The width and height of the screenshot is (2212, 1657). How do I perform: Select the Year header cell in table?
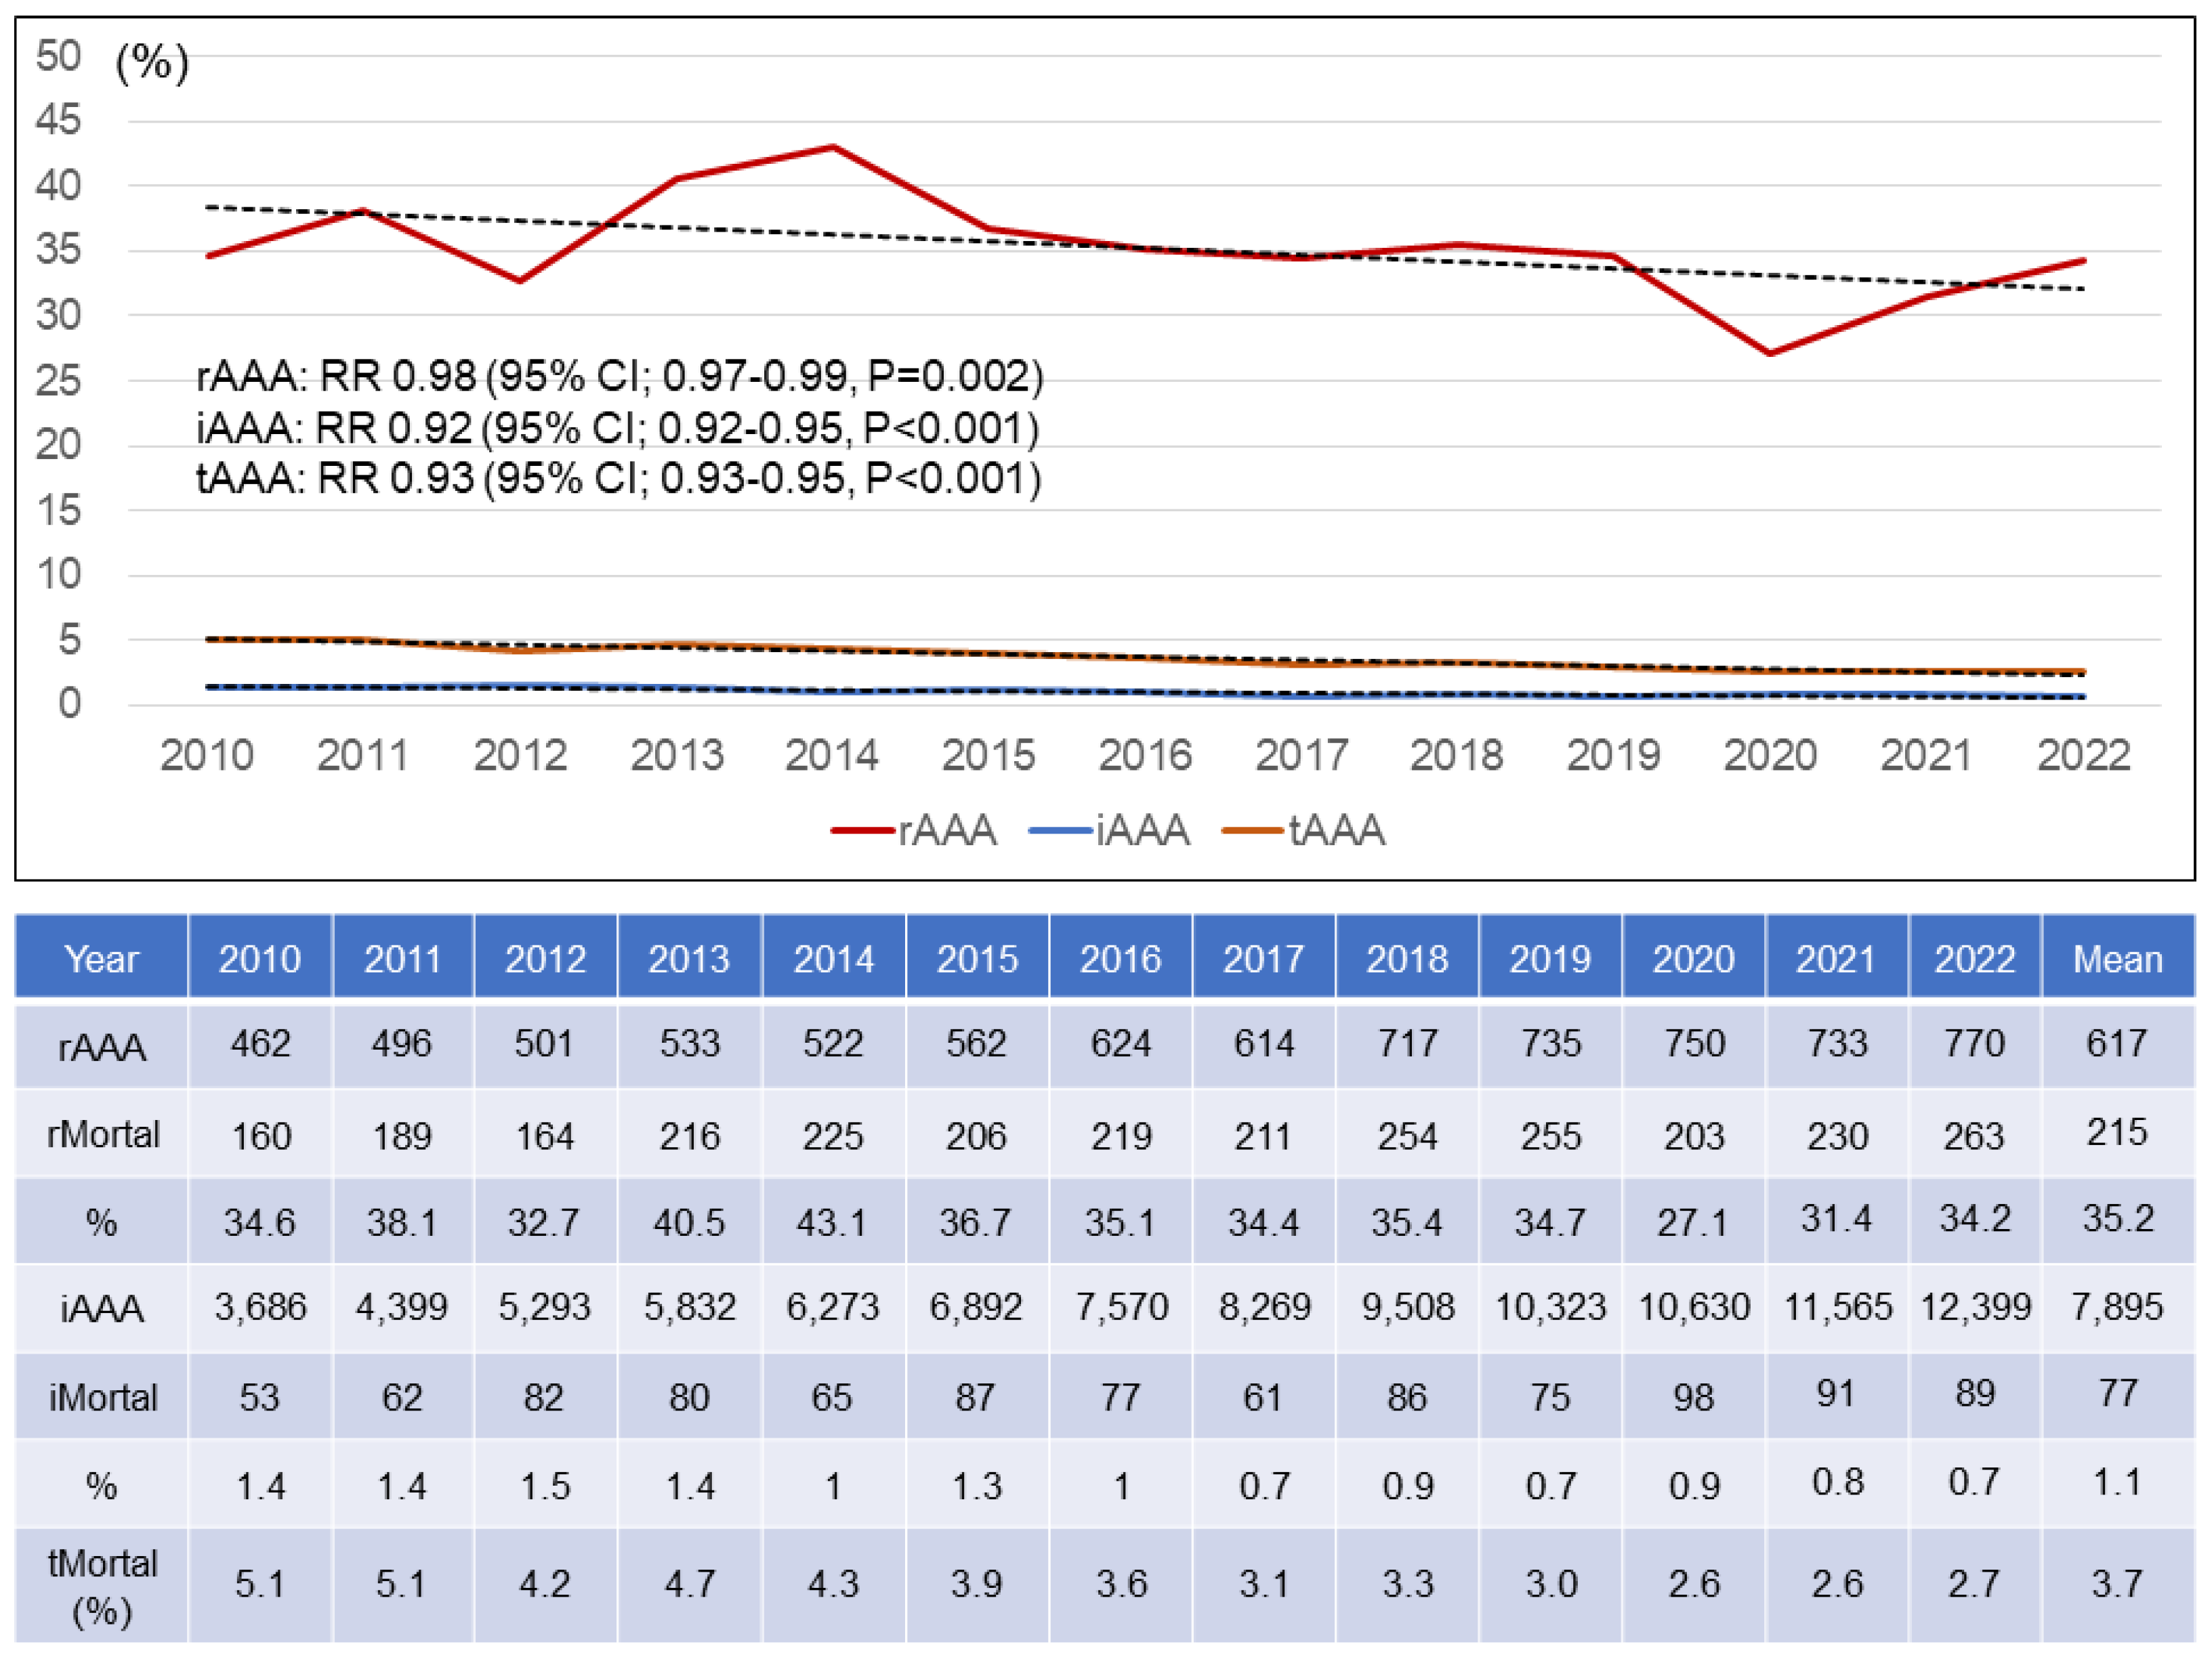[101, 958]
